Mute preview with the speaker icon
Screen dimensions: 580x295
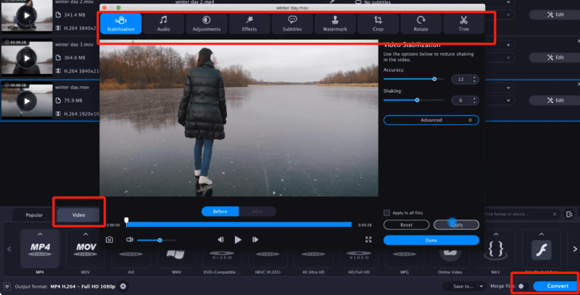coord(130,240)
